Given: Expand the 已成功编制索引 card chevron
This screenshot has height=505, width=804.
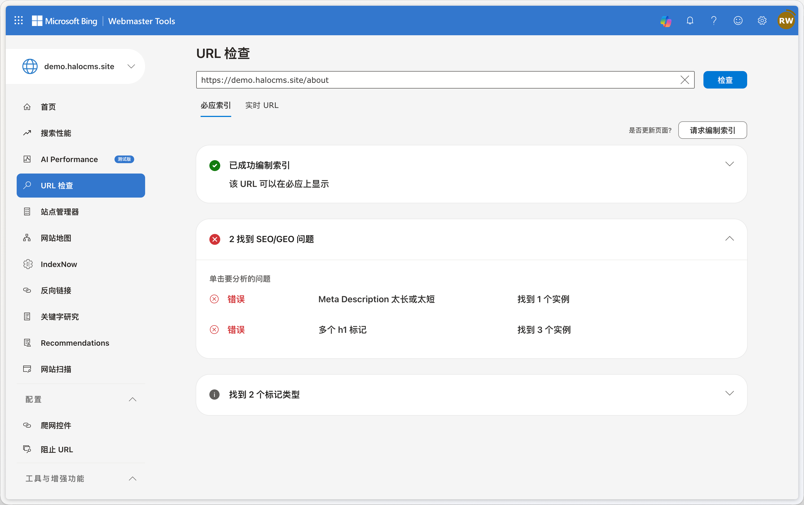Looking at the screenshot, I should point(730,164).
